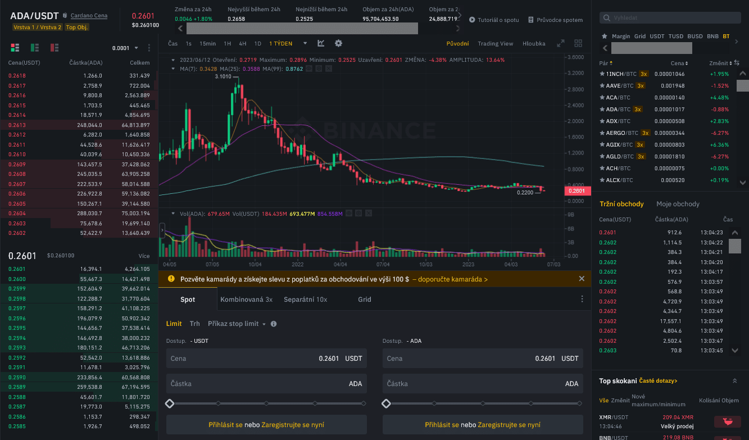
Task: Open the trade form three-dot menu
Action: tap(582, 299)
